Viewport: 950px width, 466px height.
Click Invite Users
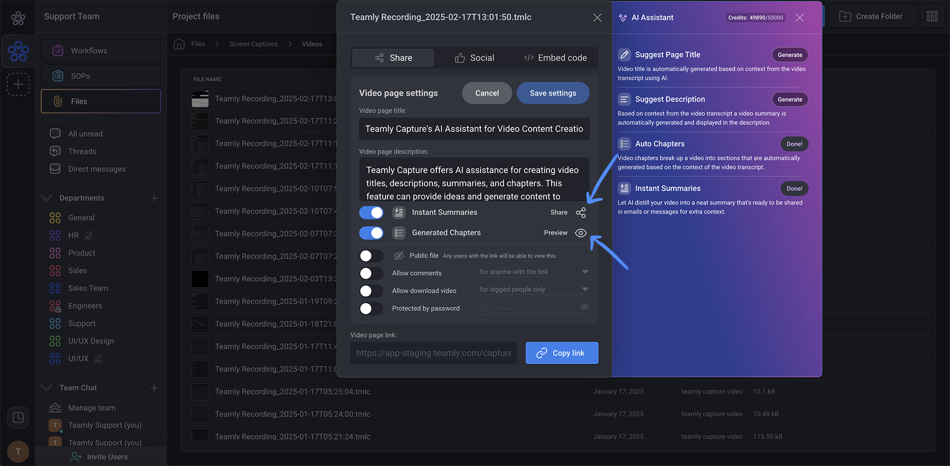pyautogui.click(x=100, y=457)
